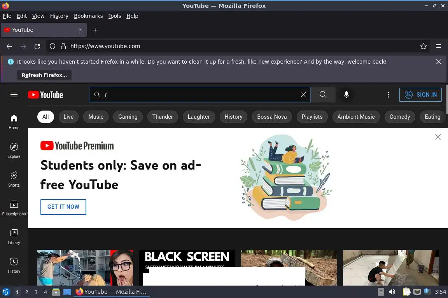
Task: Open the Bookmarks menu
Action: (88, 16)
